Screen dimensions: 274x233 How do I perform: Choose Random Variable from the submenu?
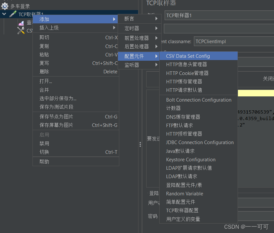(184, 193)
